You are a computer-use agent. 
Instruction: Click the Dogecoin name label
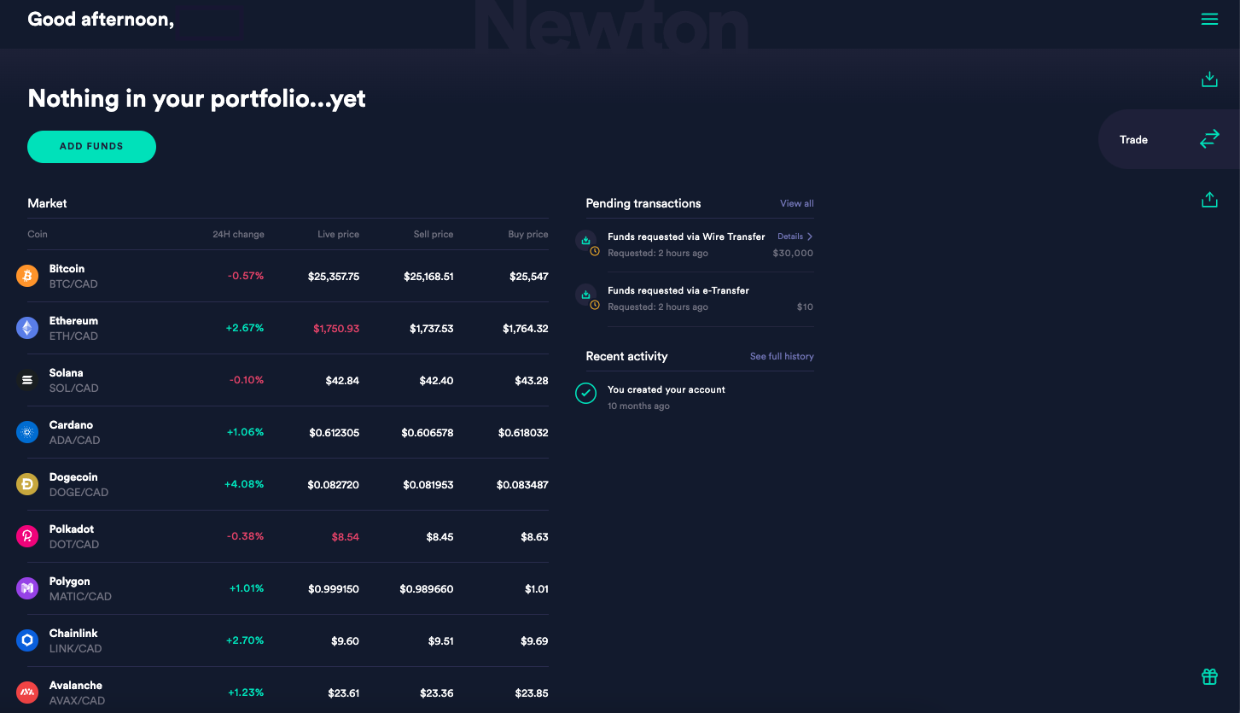click(x=73, y=477)
